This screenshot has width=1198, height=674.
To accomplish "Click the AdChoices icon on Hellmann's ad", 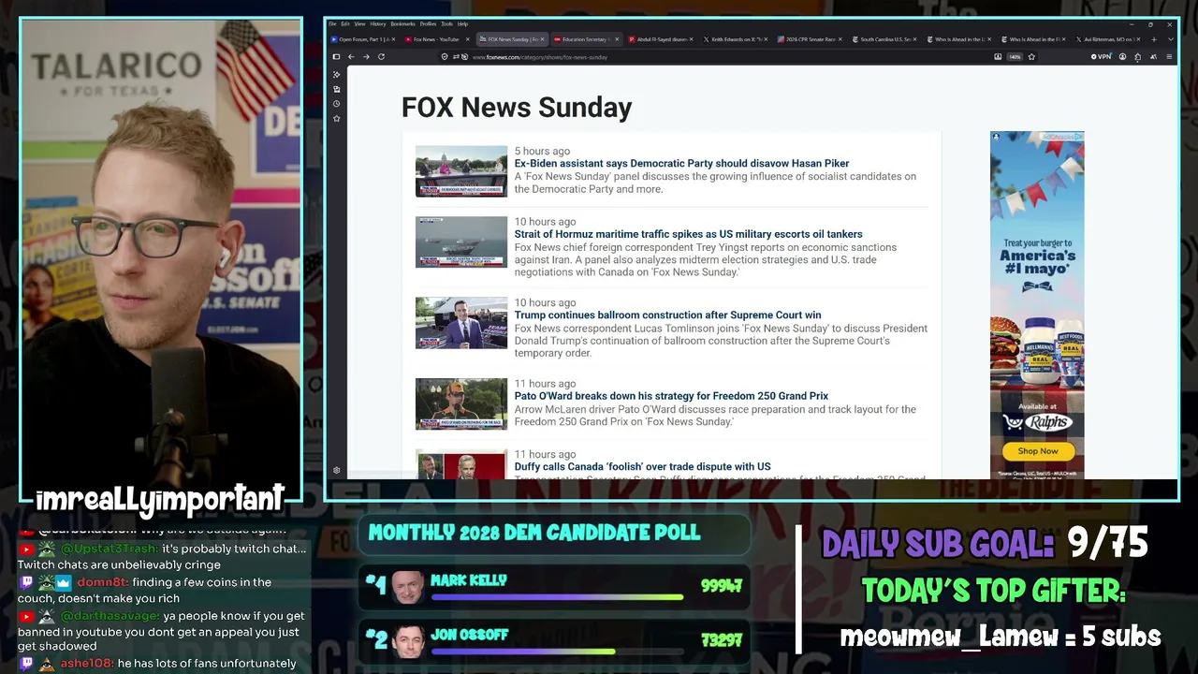I will (1078, 137).
